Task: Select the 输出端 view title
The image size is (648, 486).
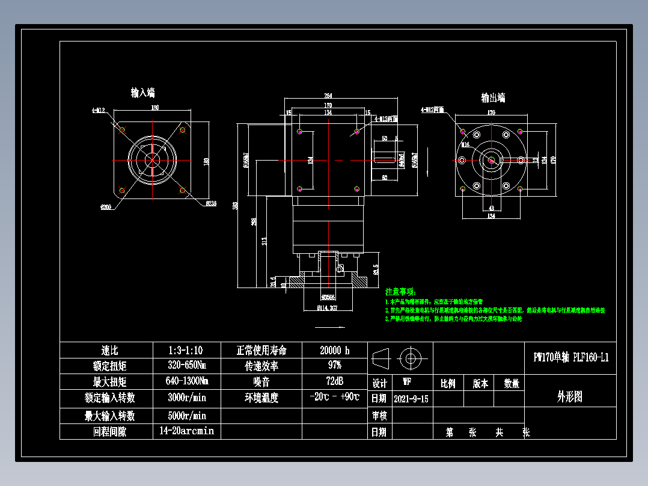Action: tap(493, 96)
